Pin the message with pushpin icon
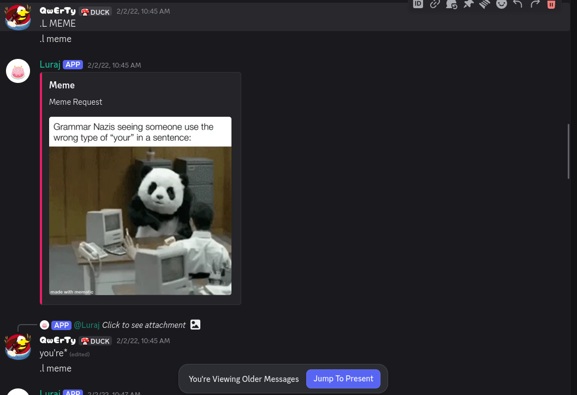 pyautogui.click(x=468, y=4)
